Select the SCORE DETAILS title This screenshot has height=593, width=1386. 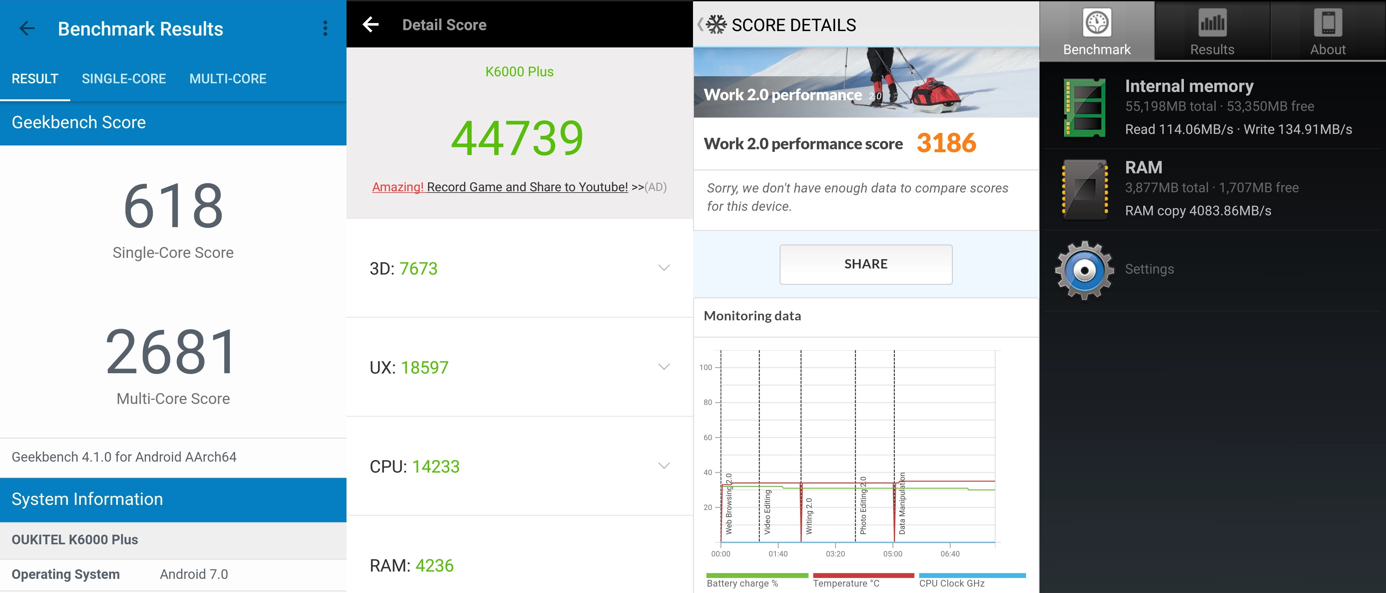(794, 25)
